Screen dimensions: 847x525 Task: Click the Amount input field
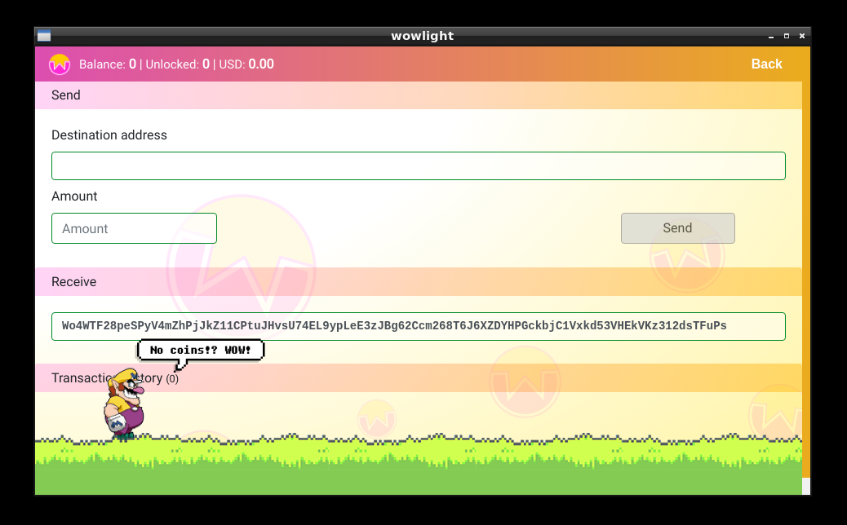coord(134,228)
